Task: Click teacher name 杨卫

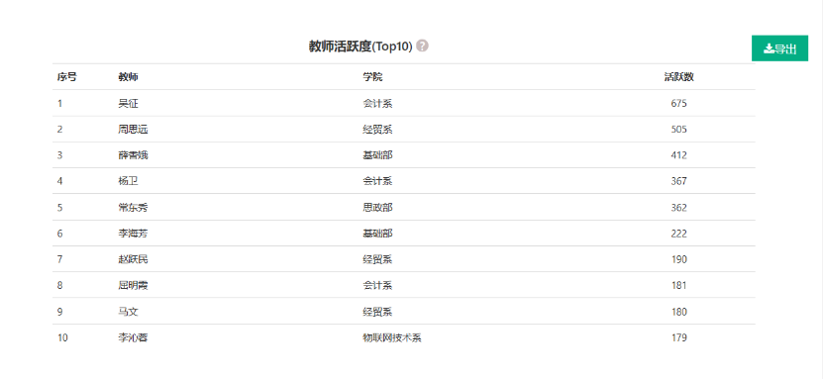Action: click(x=128, y=181)
